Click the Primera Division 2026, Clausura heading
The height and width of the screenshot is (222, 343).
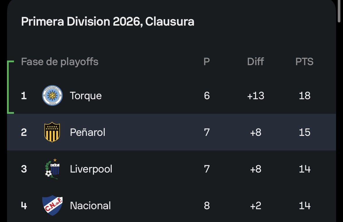tap(108, 22)
